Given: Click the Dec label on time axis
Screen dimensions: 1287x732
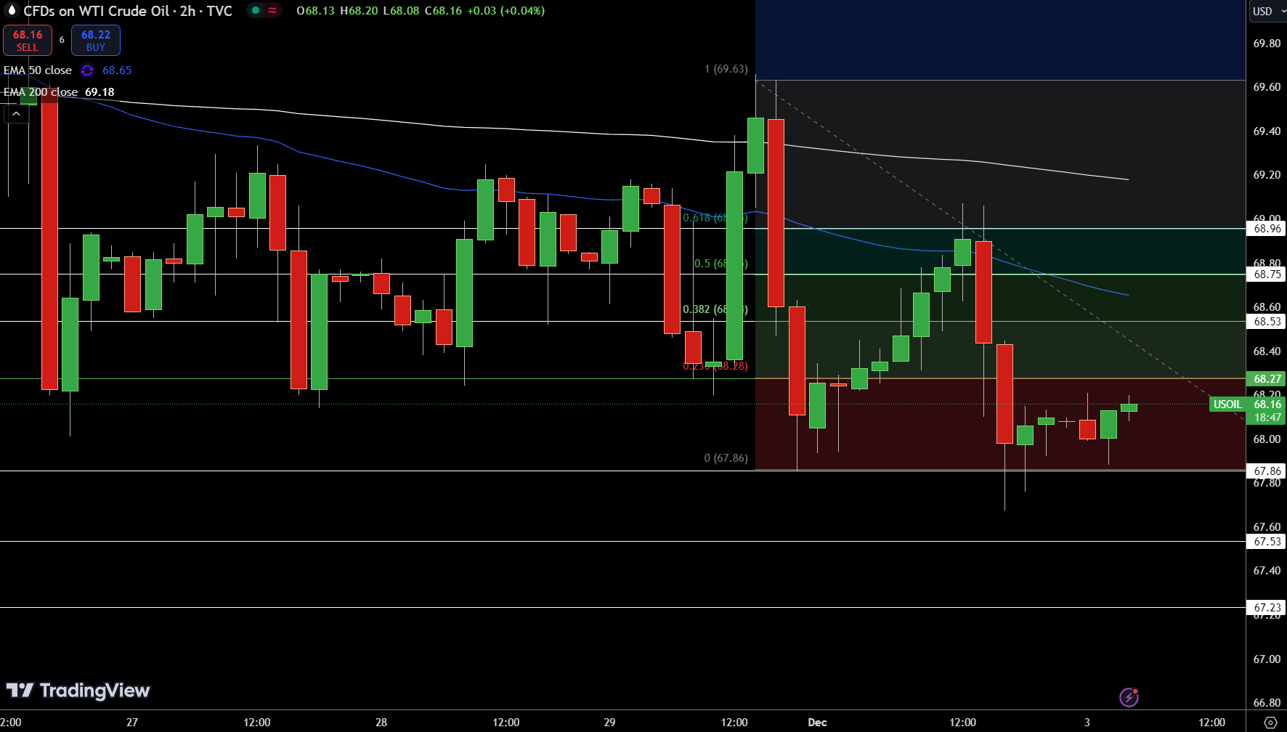Looking at the screenshot, I should [x=817, y=723].
